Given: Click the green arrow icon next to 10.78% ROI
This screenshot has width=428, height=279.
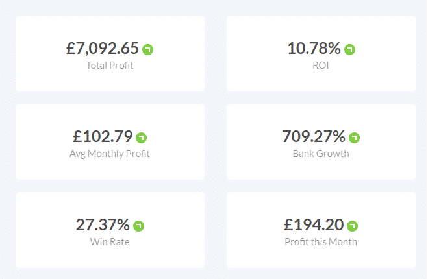Looking at the screenshot, I should pos(349,50).
